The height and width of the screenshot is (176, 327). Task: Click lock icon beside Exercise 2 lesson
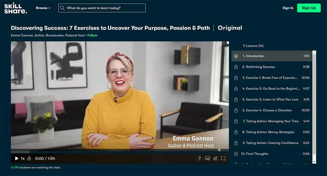(236, 89)
